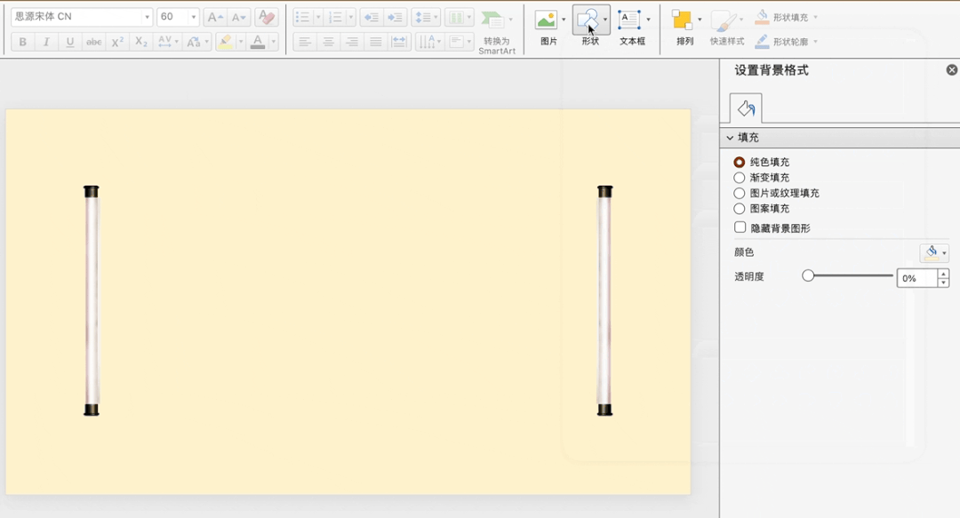Open highlight color dropdown arrow
Image resolution: width=960 pixels, height=518 pixels.
(241, 42)
